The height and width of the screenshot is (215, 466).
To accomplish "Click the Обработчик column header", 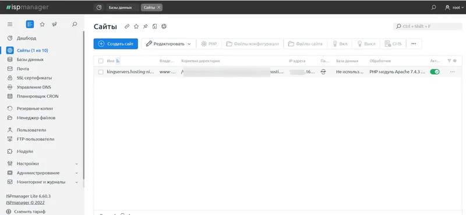I will [380, 61].
